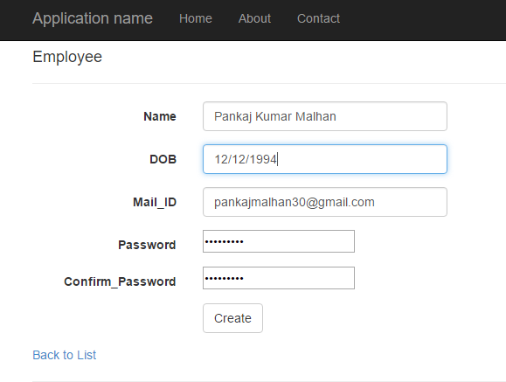This screenshot has height=382, width=506.
Task: Click the Employee page heading
Action: point(67,57)
